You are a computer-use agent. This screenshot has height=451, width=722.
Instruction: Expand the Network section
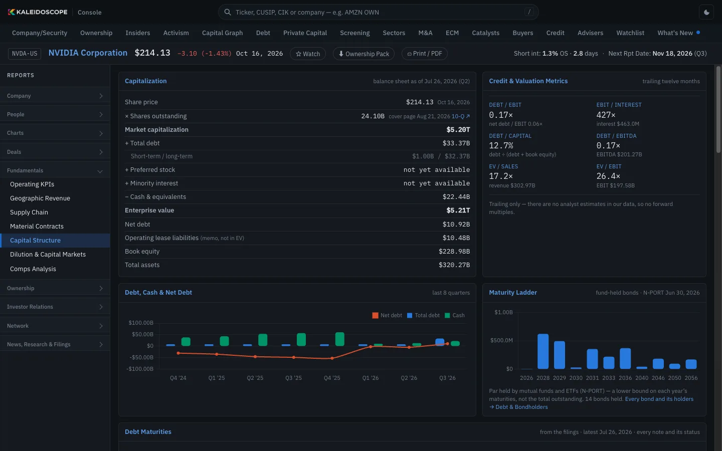click(55, 326)
